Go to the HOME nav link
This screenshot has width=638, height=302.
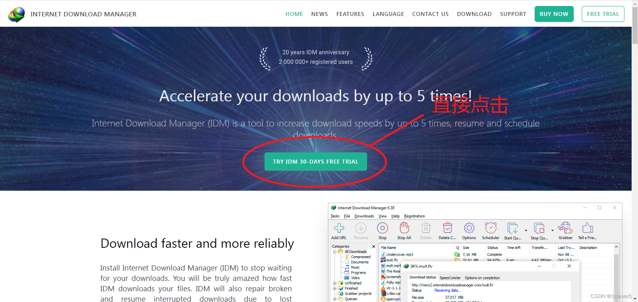click(294, 14)
